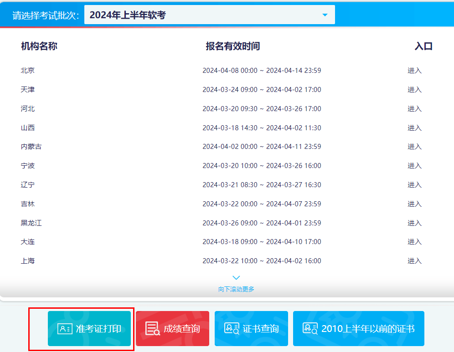454x352 pixels.
Task: Select the 天津 institution name
Action: coord(28,90)
